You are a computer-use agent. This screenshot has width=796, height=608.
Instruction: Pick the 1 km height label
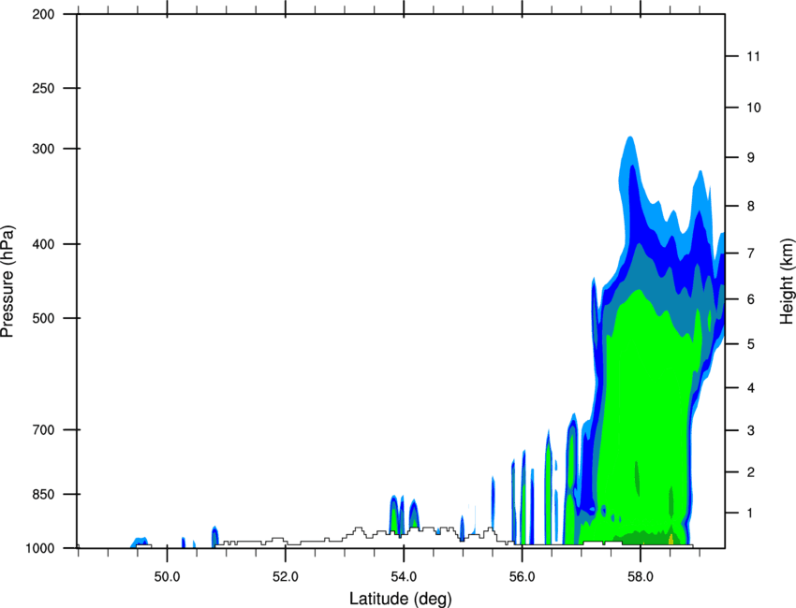coord(751,514)
